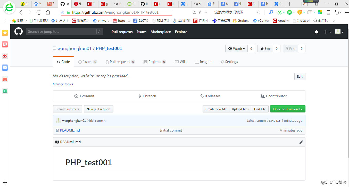Click the Manage topics link
Image resolution: width=349 pixels, height=187 pixels.
(x=63, y=84)
